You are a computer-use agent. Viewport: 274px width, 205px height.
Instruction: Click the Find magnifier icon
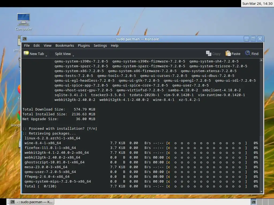248,53
